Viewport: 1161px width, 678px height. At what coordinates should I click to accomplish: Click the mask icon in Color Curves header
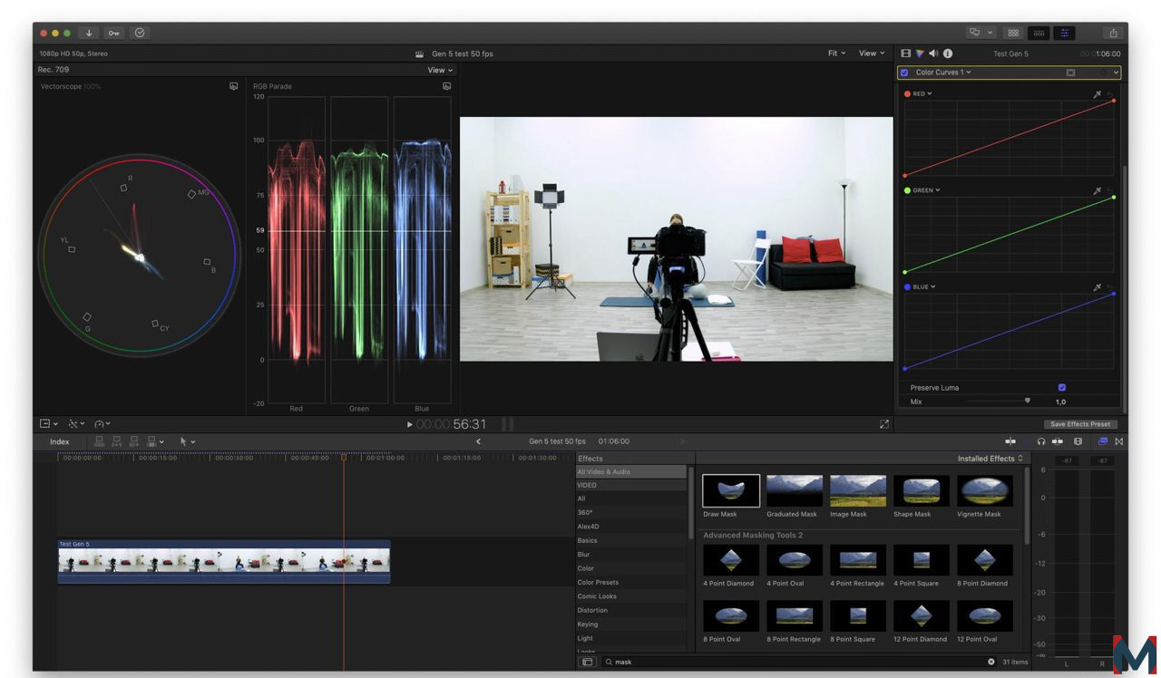(1071, 73)
